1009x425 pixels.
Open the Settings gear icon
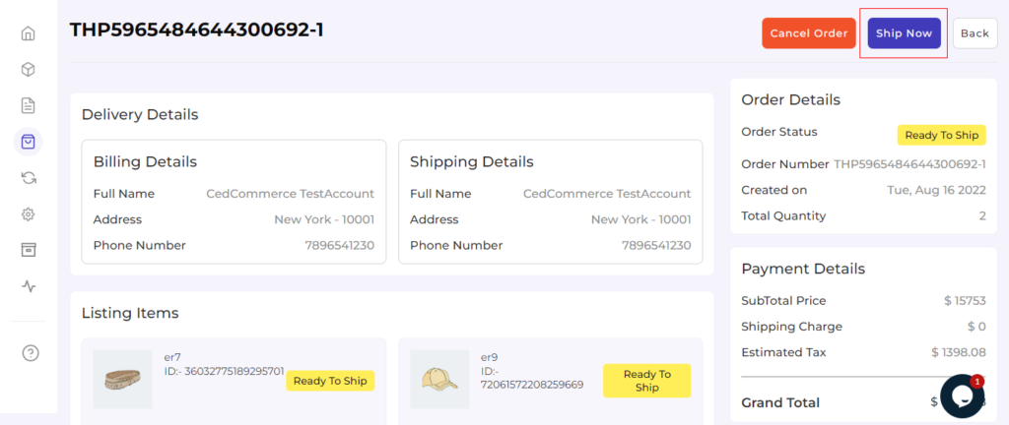(x=29, y=214)
